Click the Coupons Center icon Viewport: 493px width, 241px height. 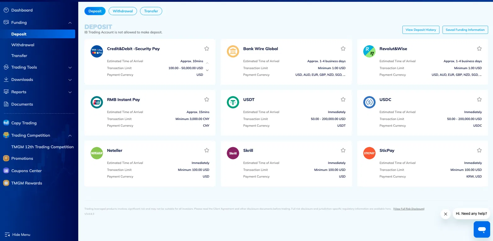6,171
